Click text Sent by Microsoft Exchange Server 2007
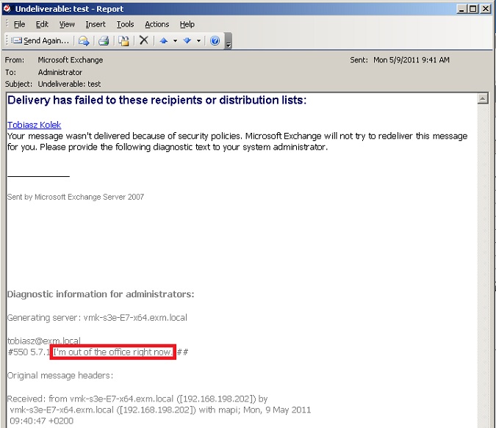 [x=76, y=197]
